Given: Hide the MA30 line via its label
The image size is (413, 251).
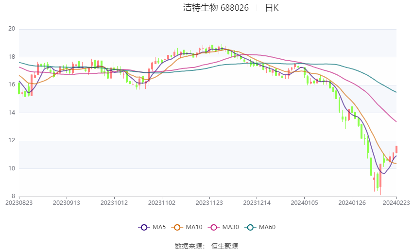Looking at the screenshot, I should point(230,227).
